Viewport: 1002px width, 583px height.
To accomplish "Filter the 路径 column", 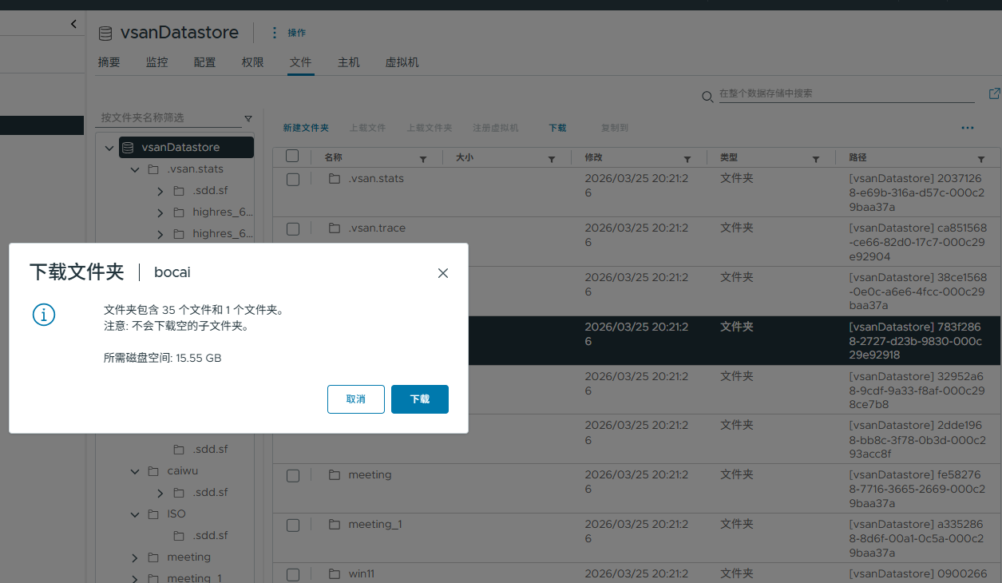I will point(981,159).
